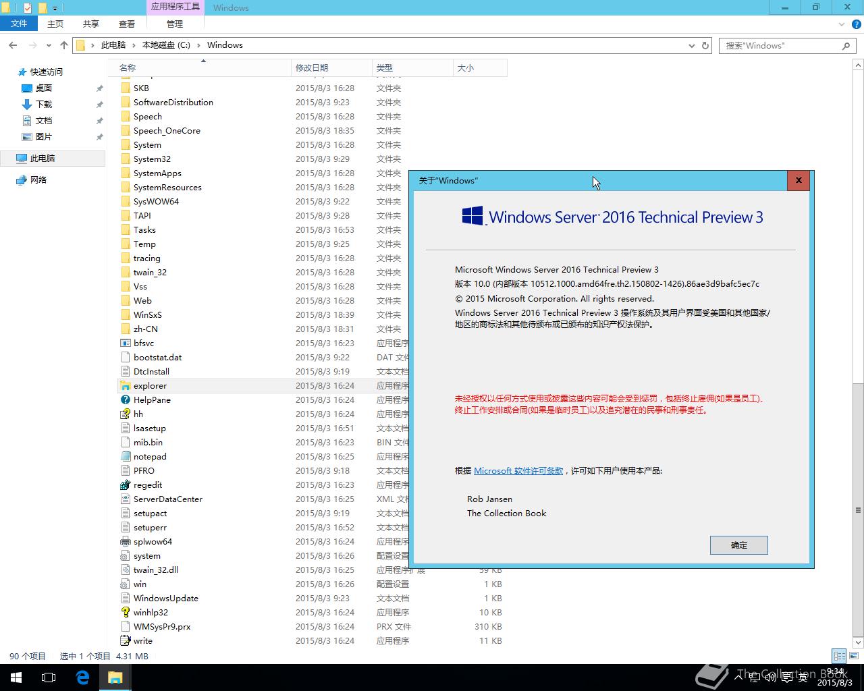Select the notepad file icon
This screenshot has height=691, width=864.
pyautogui.click(x=125, y=457)
